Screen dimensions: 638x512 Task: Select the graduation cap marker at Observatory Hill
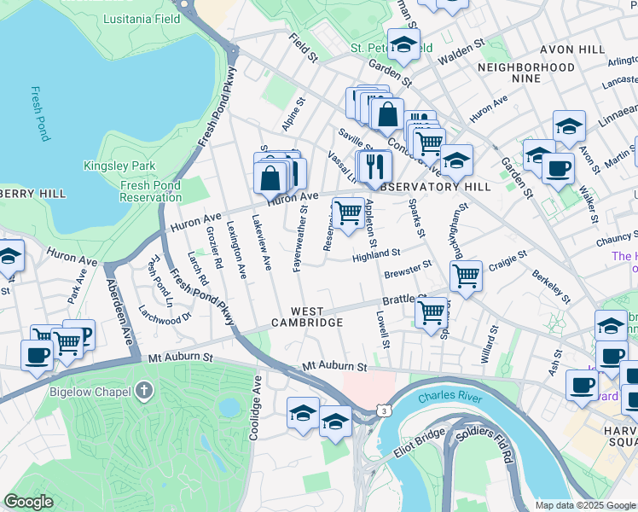pyautogui.click(x=456, y=160)
